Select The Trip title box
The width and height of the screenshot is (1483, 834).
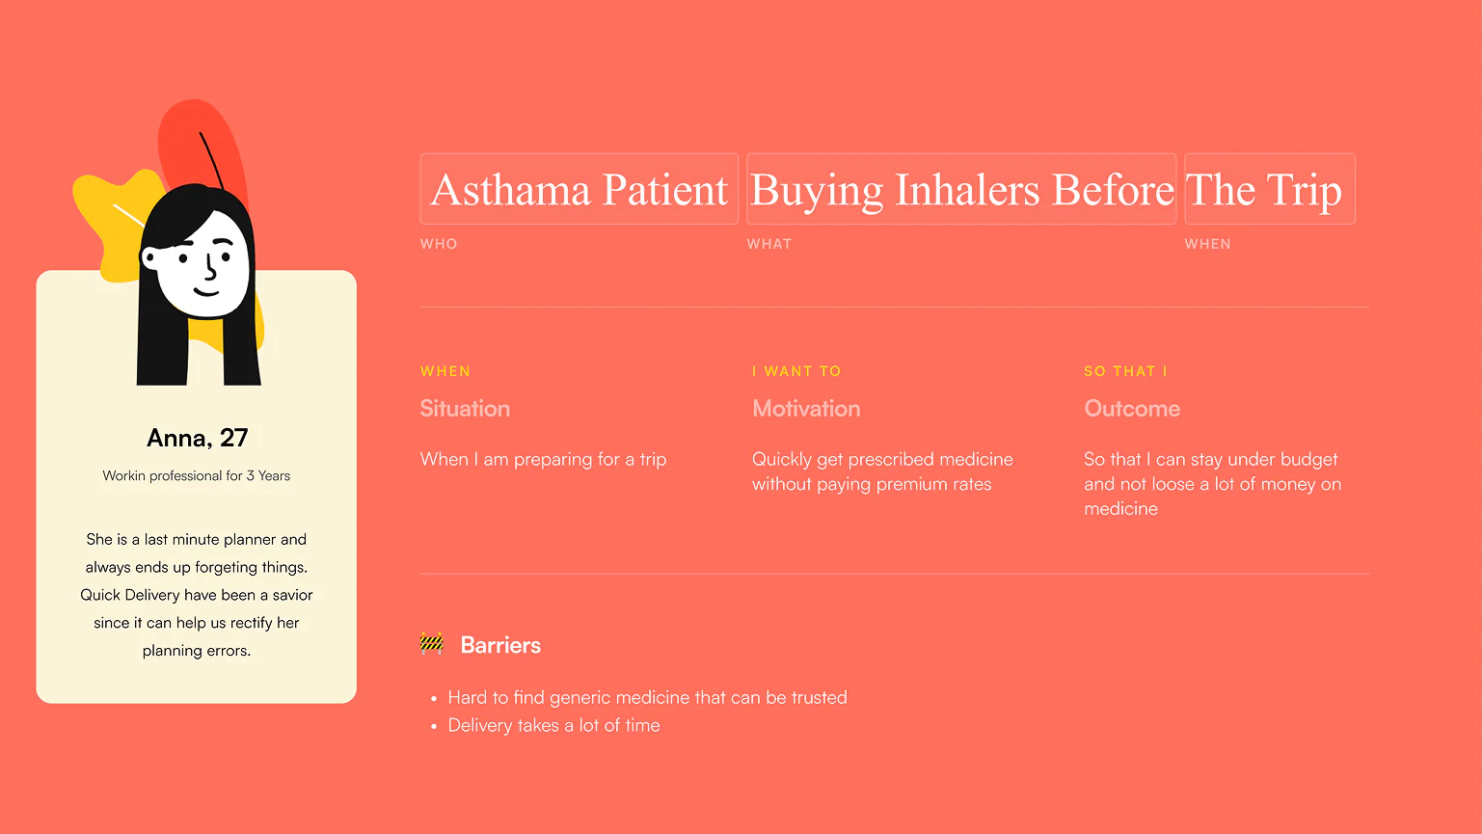[x=1270, y=189]
